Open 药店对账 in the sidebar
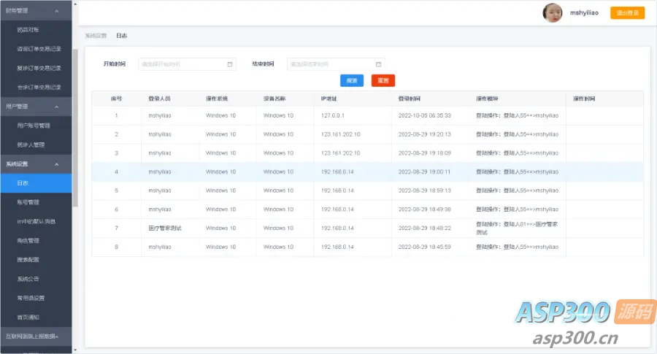The height and width of the screenshot is (354, 657). tap(29, 31)
